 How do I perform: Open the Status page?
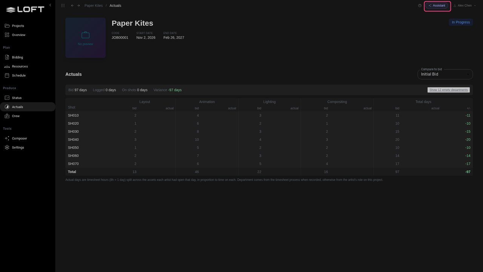point(28,98)
